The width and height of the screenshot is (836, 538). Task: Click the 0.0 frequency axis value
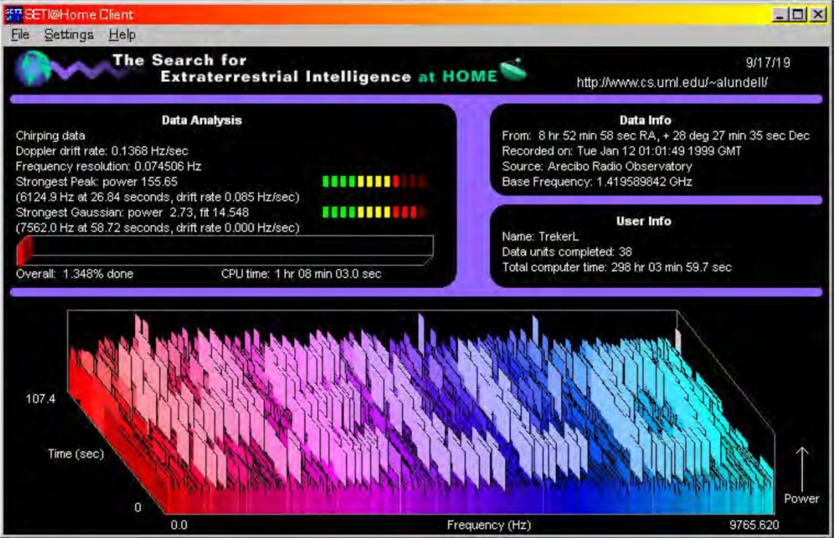179,526
